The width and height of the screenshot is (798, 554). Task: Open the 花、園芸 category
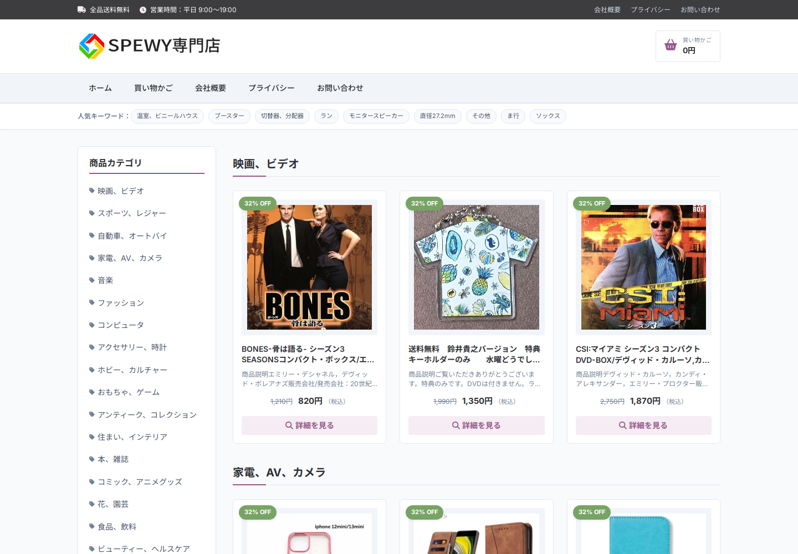[113, 504]
